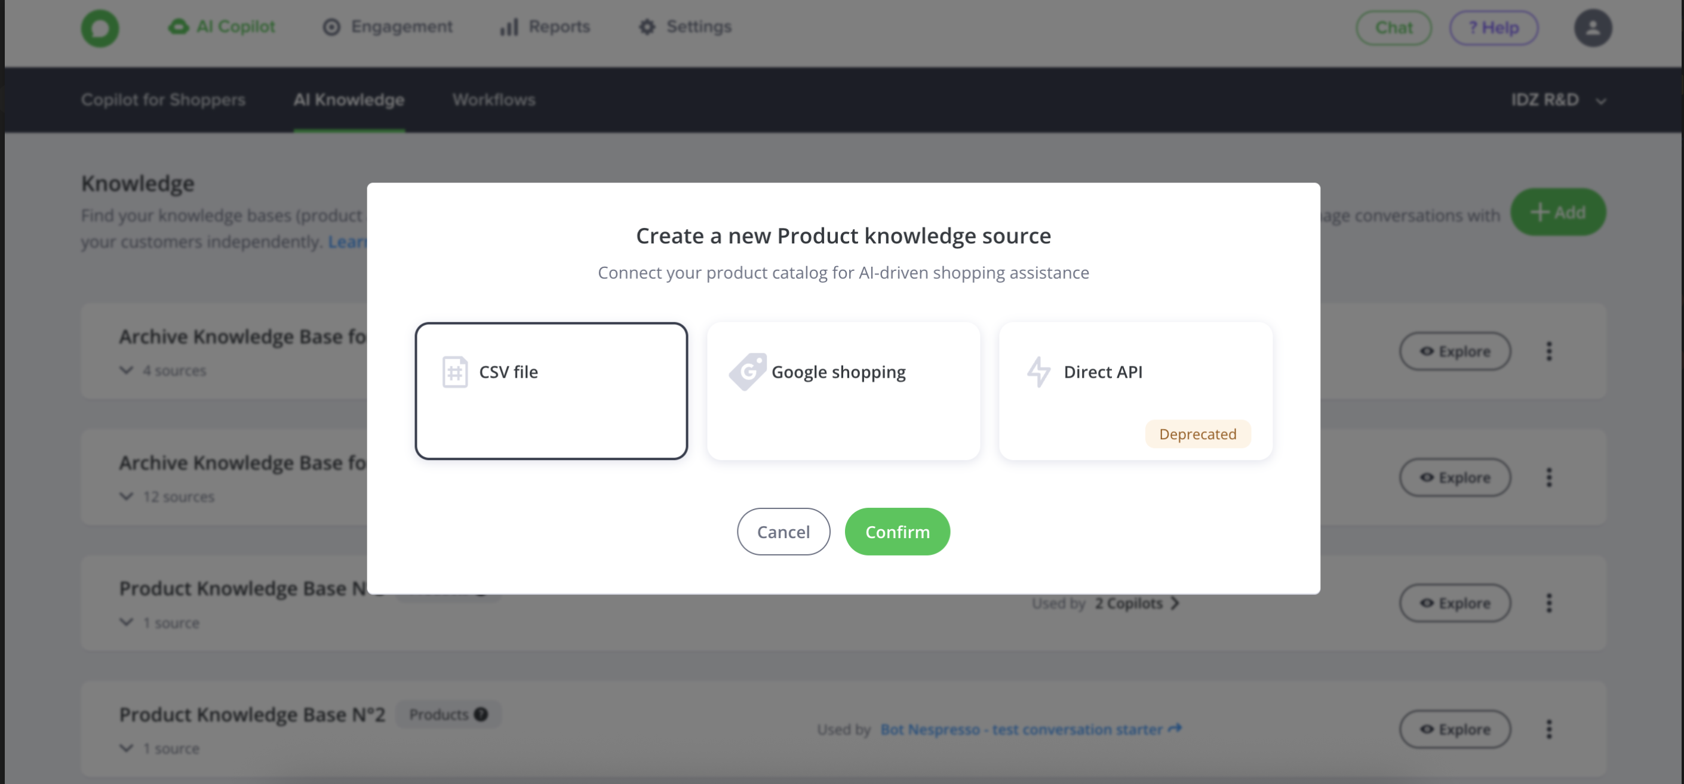
Task: Click the Products badge info icon
Action: pyautogui.click(x=481, y=715)
